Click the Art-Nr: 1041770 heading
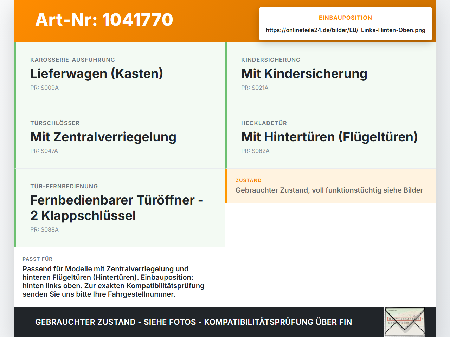The width and height of the screenshot is (450, 337). 104,20
